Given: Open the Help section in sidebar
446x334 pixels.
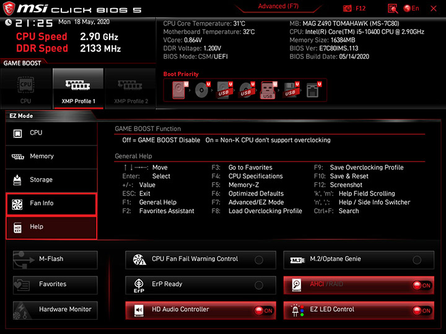Looking at the screenshot, I should (x=51, y=227).
